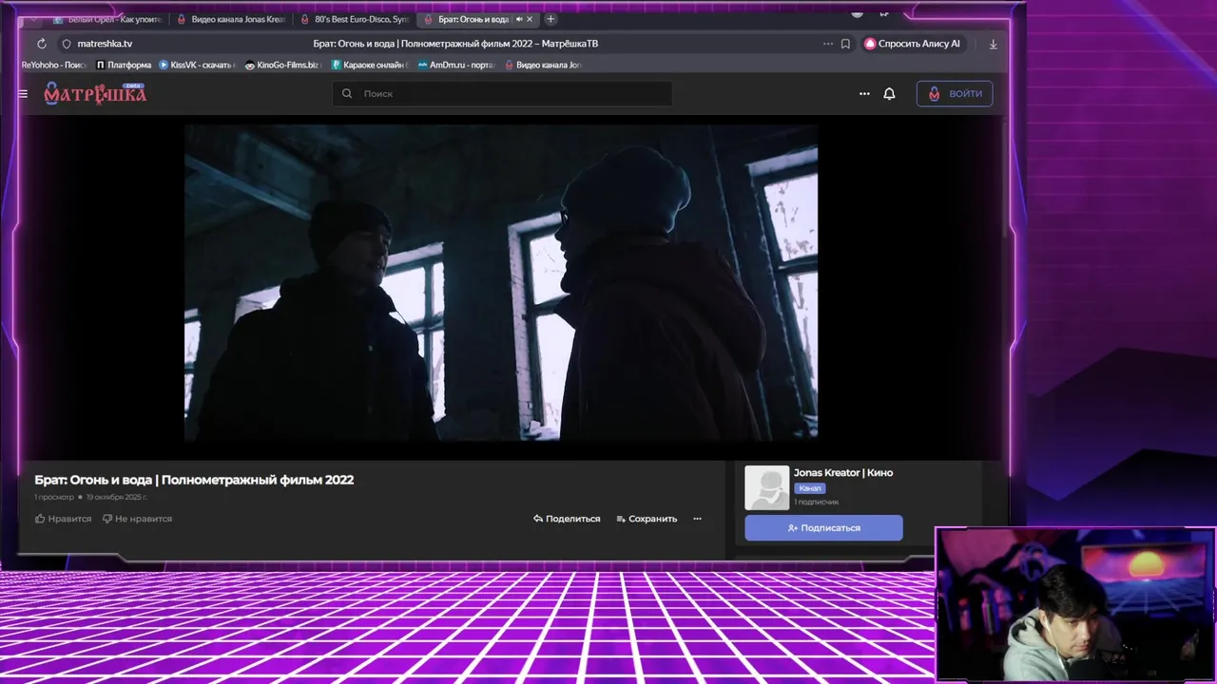Reload the page with the refresh icon

click(41, 44)
